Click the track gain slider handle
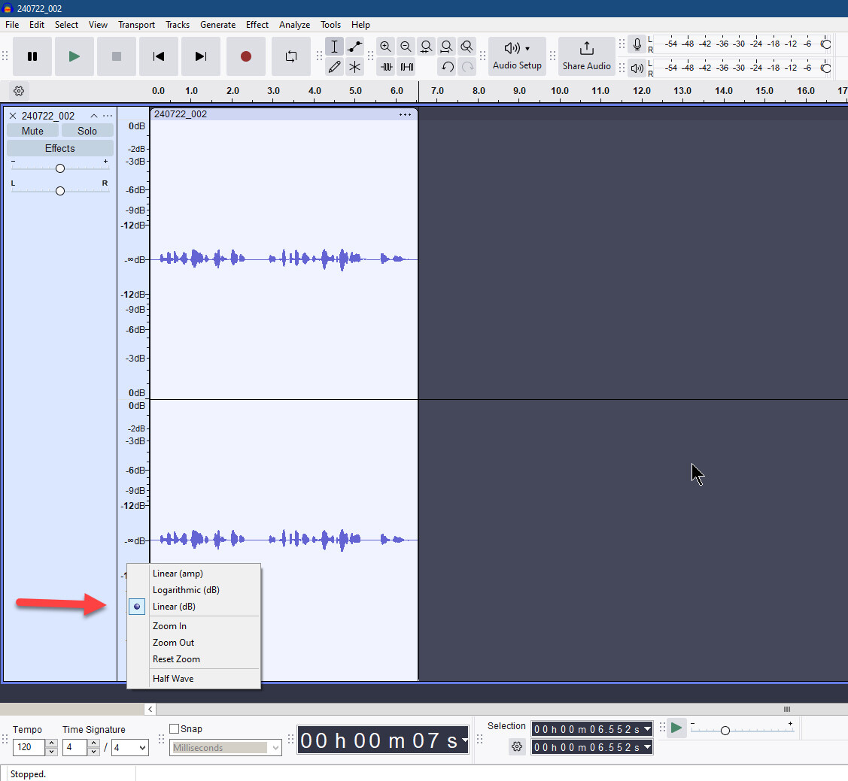The image size is (848, 781). coord(60,168)
